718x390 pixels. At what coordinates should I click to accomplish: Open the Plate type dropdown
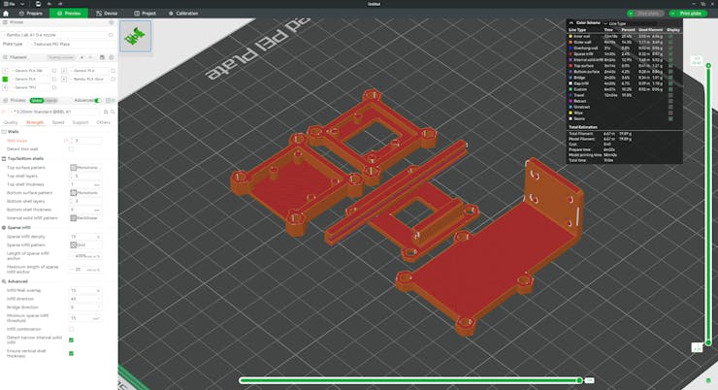[73, 45]
